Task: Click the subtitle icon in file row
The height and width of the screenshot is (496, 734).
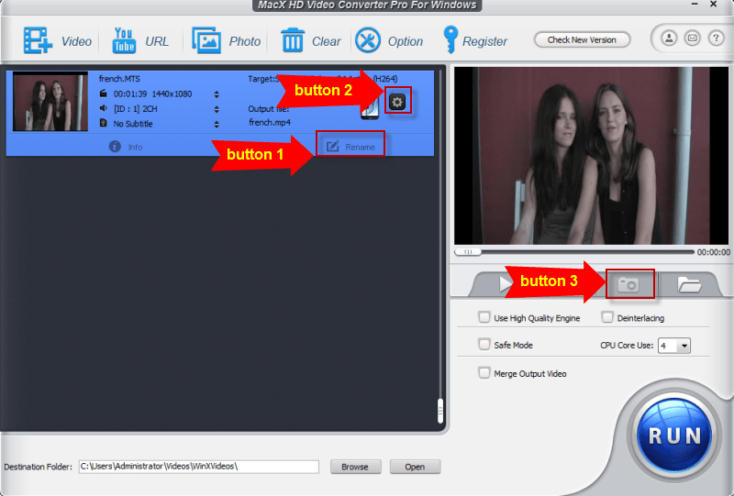Action: tap(103, 123)
